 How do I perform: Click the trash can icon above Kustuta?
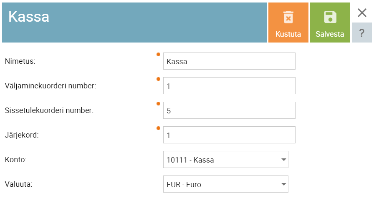point(288,17)
